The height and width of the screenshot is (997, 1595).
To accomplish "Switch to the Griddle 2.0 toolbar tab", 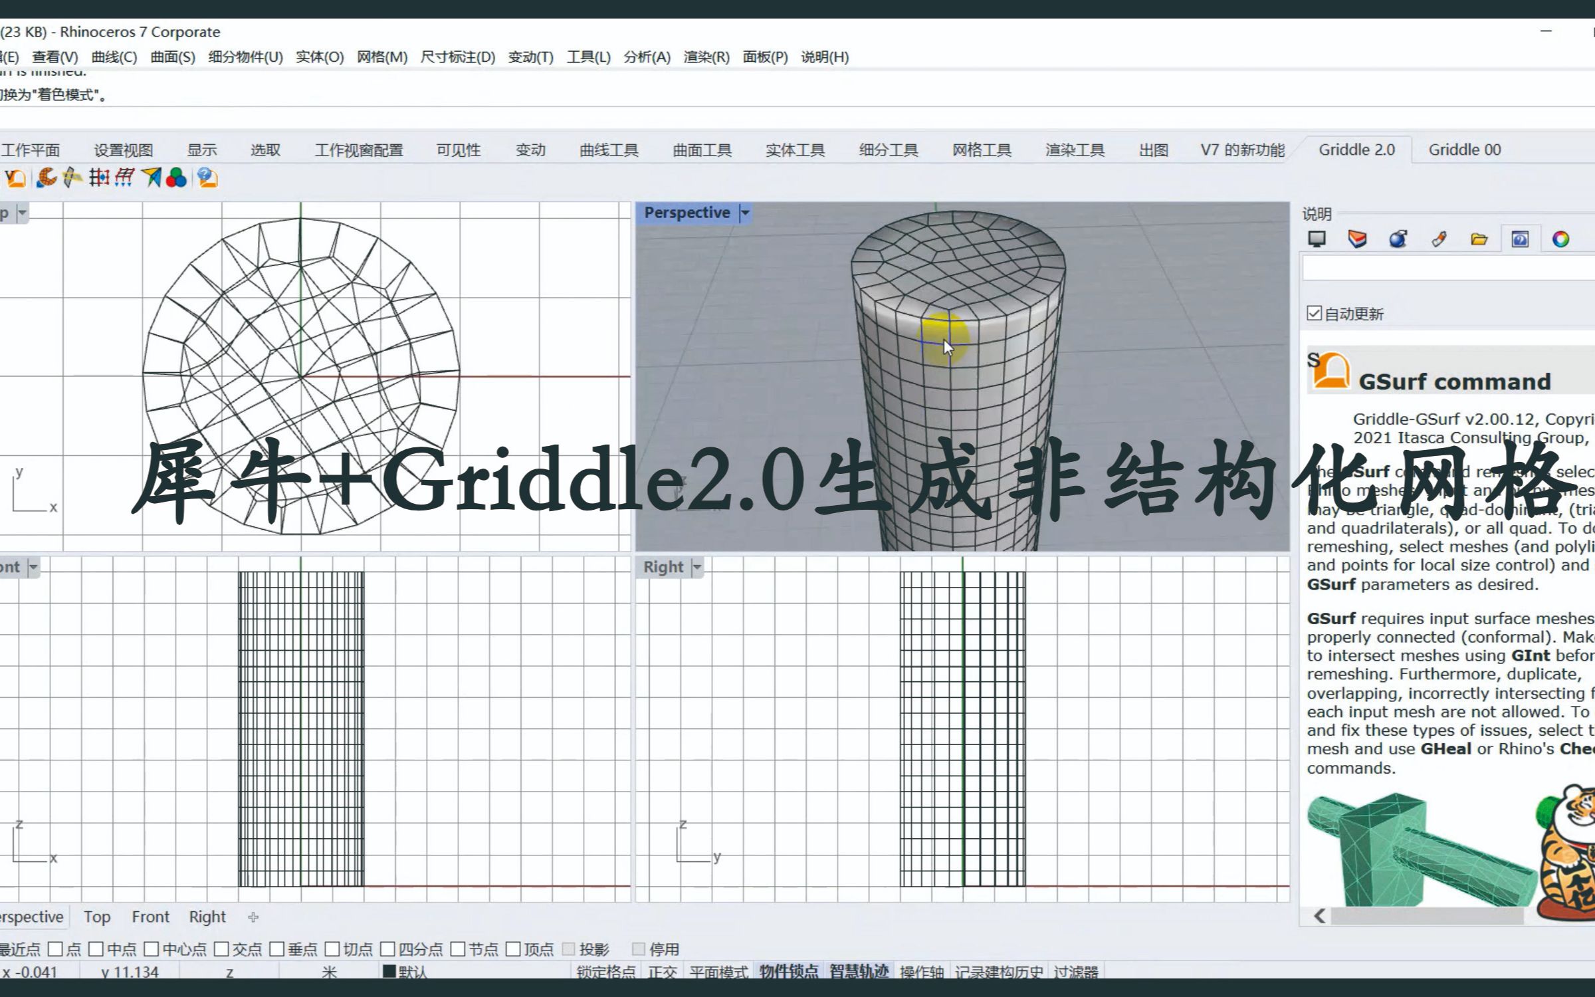I will tap(1356, 150).
